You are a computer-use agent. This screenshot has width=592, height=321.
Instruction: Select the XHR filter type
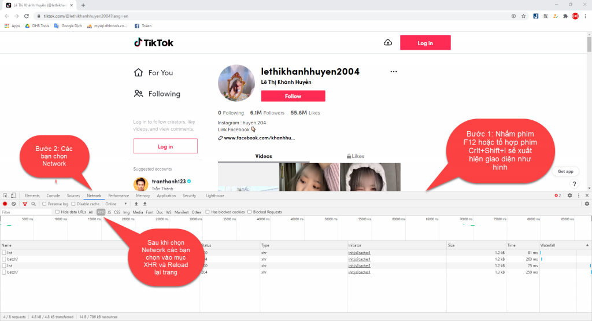click(x=101, y=212)
